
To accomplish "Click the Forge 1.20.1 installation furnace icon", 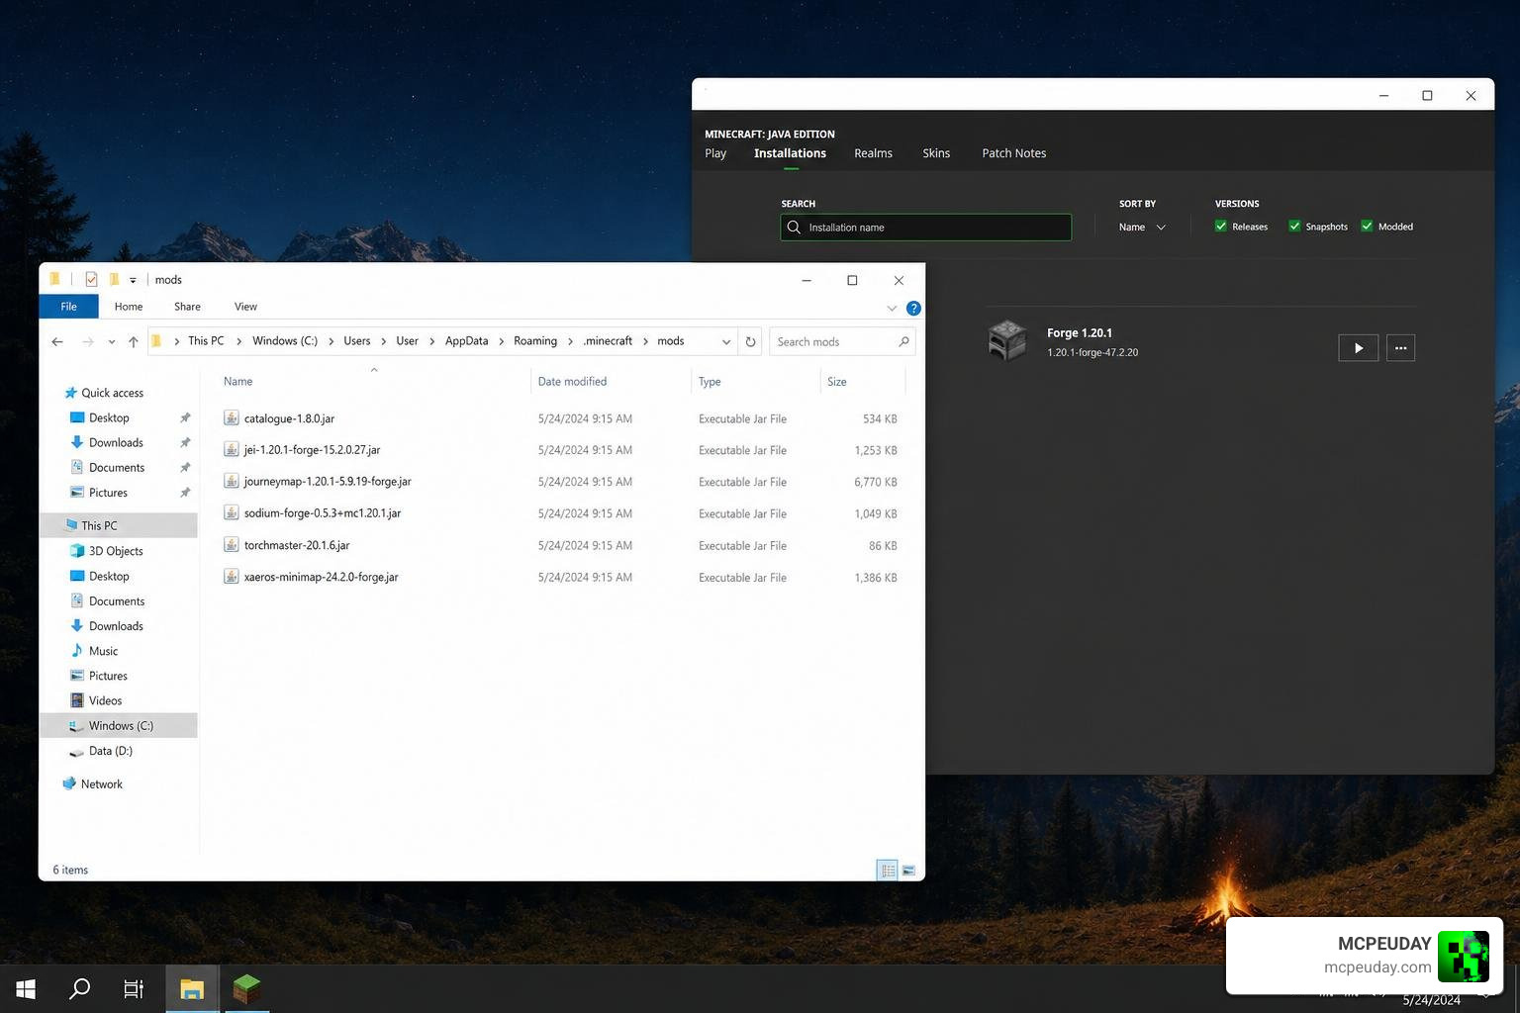I will [1007, 340].
